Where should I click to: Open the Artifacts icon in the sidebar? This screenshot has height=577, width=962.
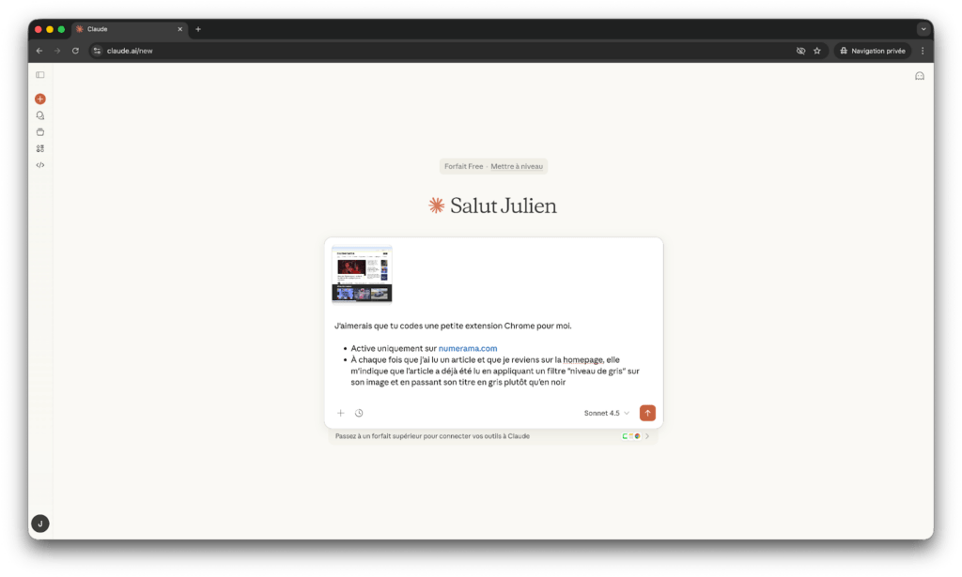(x=40, y=148)
